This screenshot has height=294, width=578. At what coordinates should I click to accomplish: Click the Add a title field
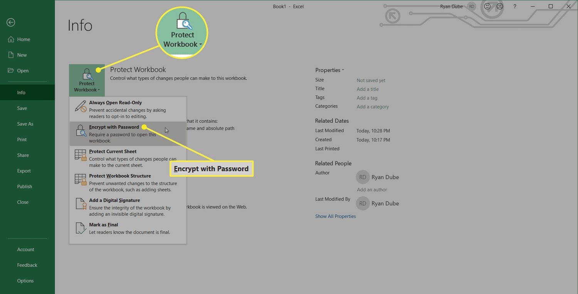coord(368,89)
